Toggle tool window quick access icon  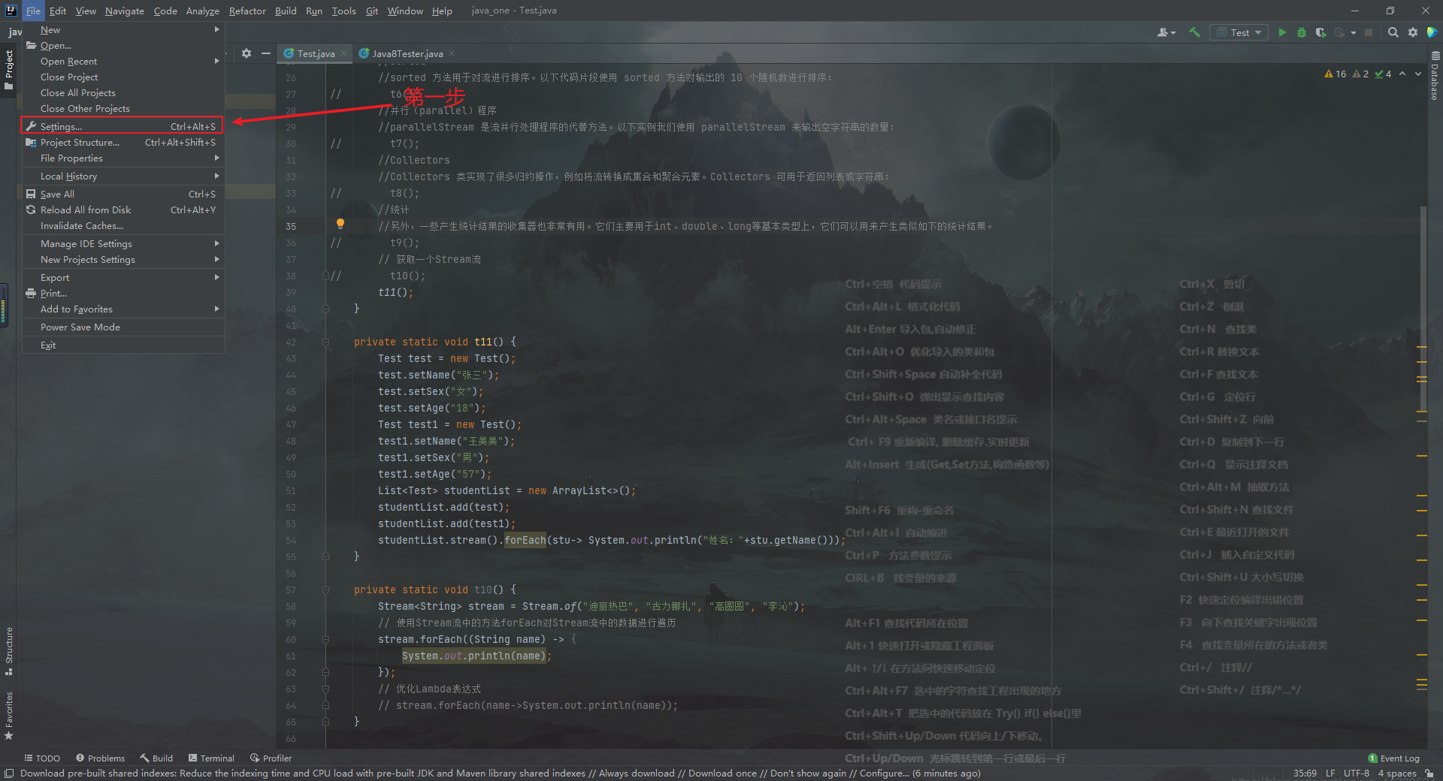click(9, 773)
